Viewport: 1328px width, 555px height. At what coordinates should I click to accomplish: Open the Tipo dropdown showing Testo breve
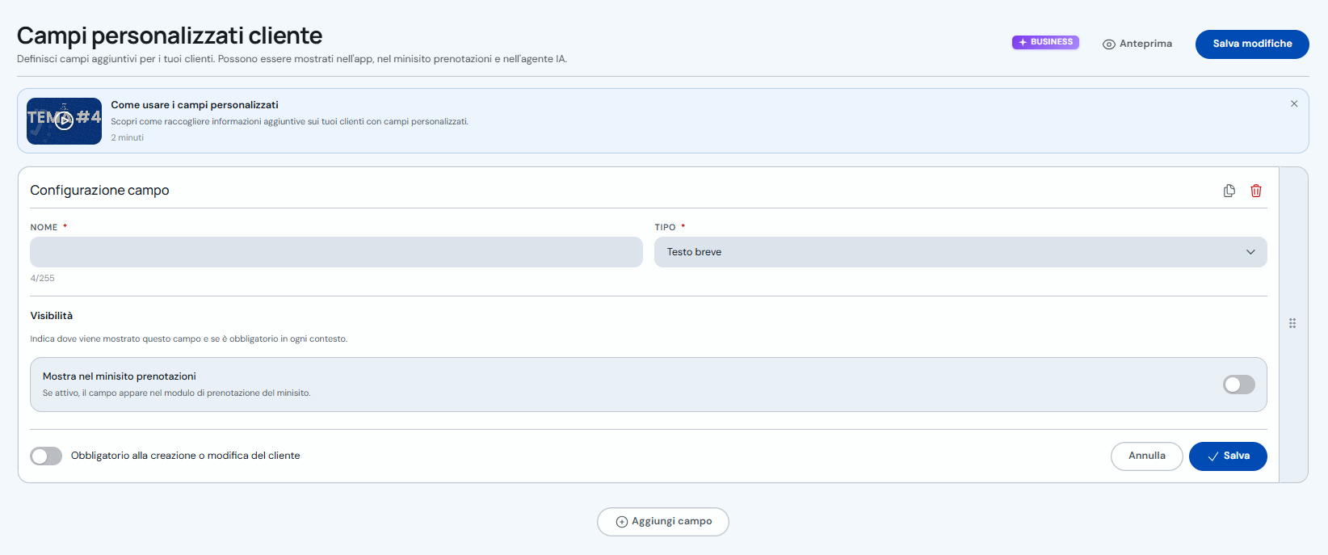[960, 252]
